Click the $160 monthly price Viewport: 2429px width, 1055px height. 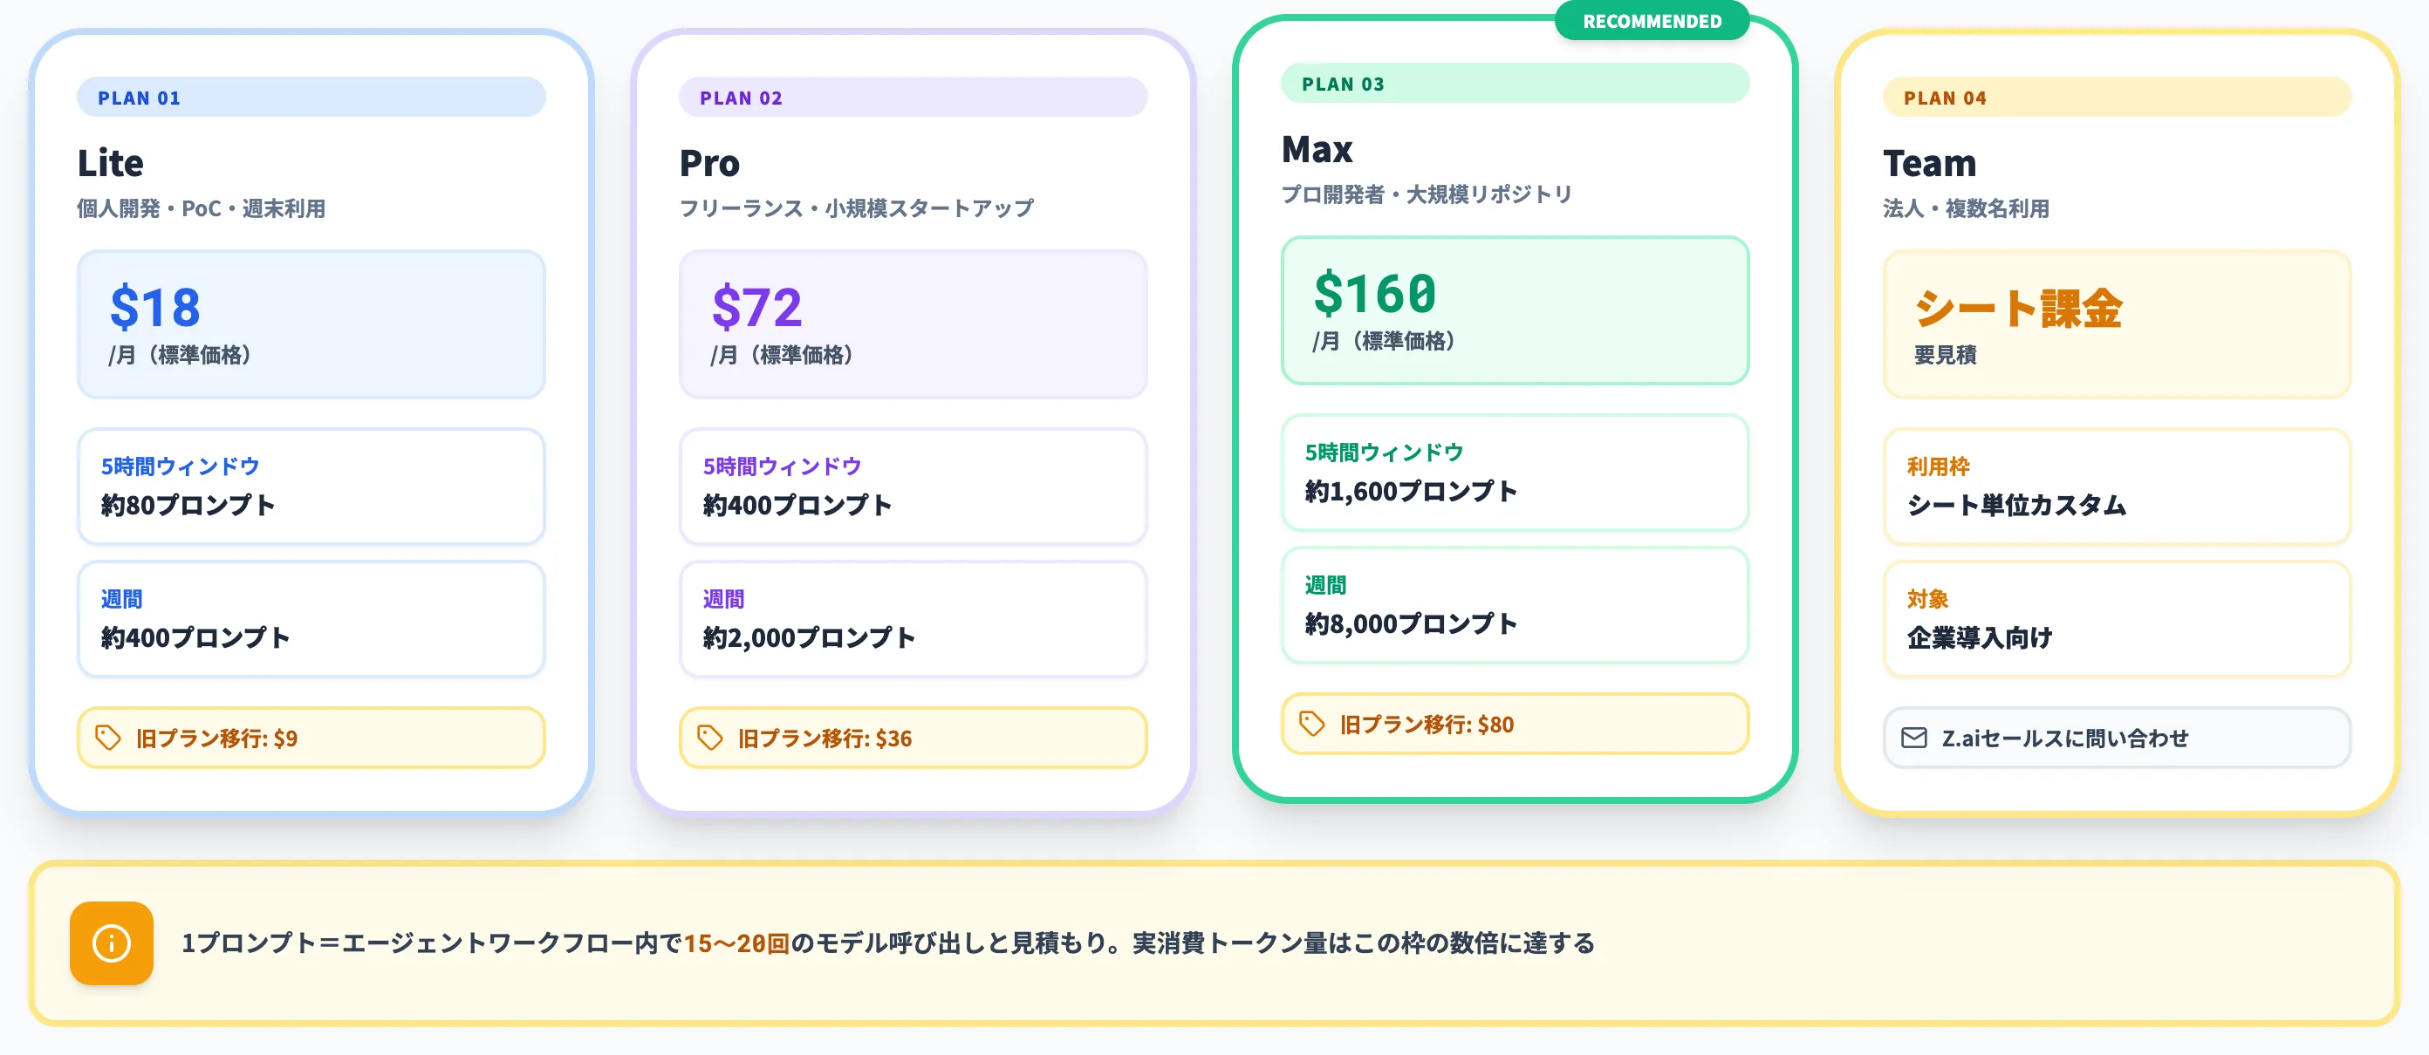click(x=1375, y=293)
